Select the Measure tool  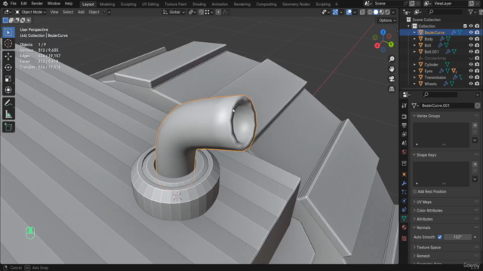coord(8,114)
